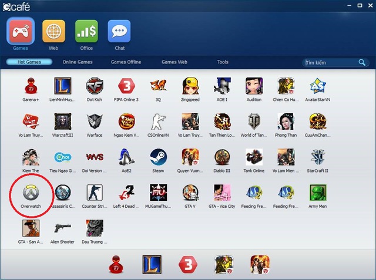Launch Tieu Ngao Gi... game
This screenshot has height=280, width=376.
pos(62,160)
